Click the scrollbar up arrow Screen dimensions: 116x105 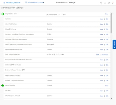pos(111,13)
